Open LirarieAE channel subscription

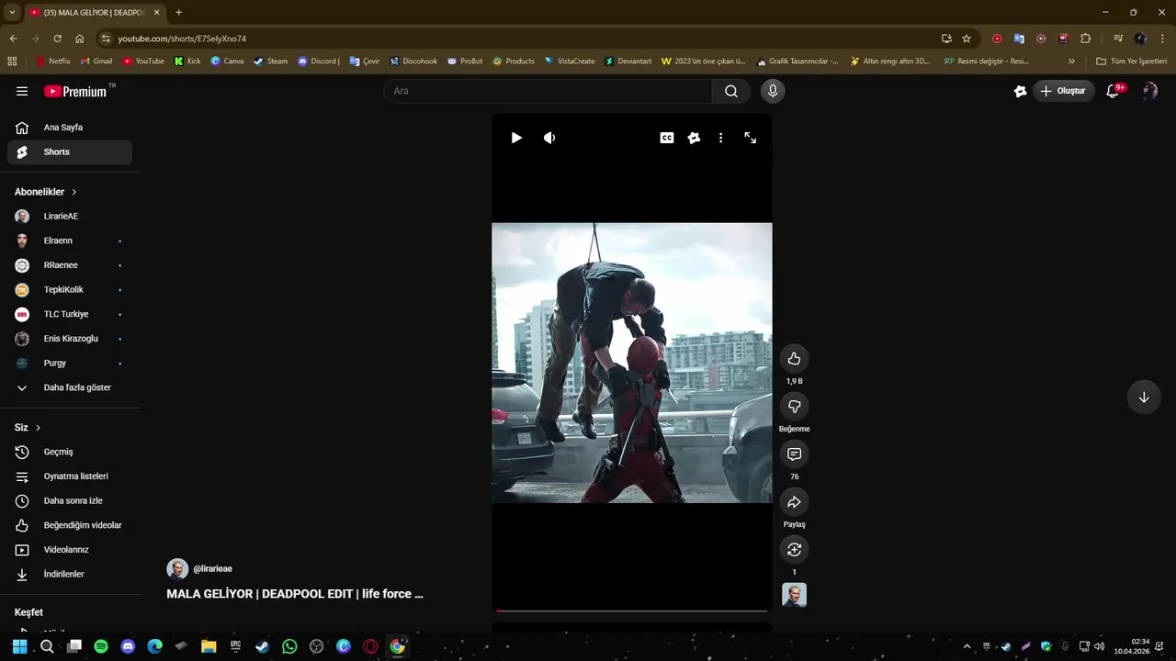(x=70, y=217)
